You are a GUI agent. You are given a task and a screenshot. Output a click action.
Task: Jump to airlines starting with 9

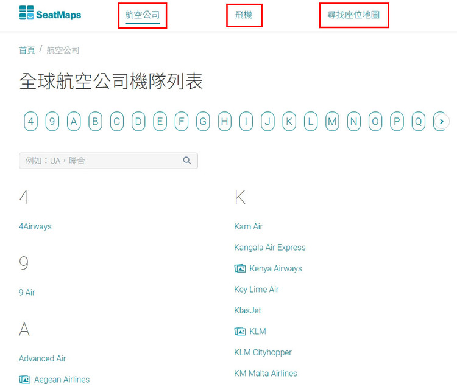tap(52, 121)
